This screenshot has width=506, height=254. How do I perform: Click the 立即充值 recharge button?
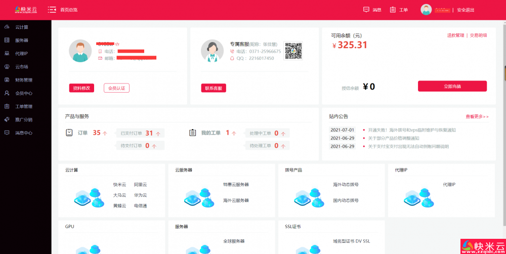(x=452, y=86)
